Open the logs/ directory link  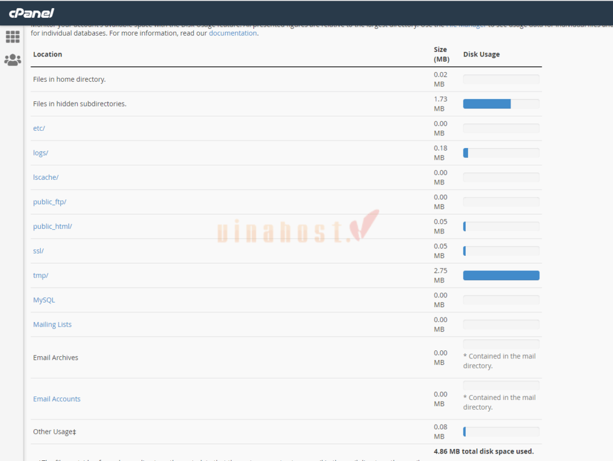pos(40,152)
